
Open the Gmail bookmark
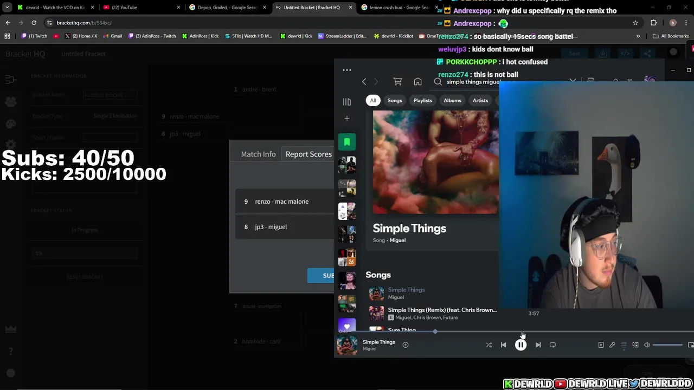coord(112,36)
